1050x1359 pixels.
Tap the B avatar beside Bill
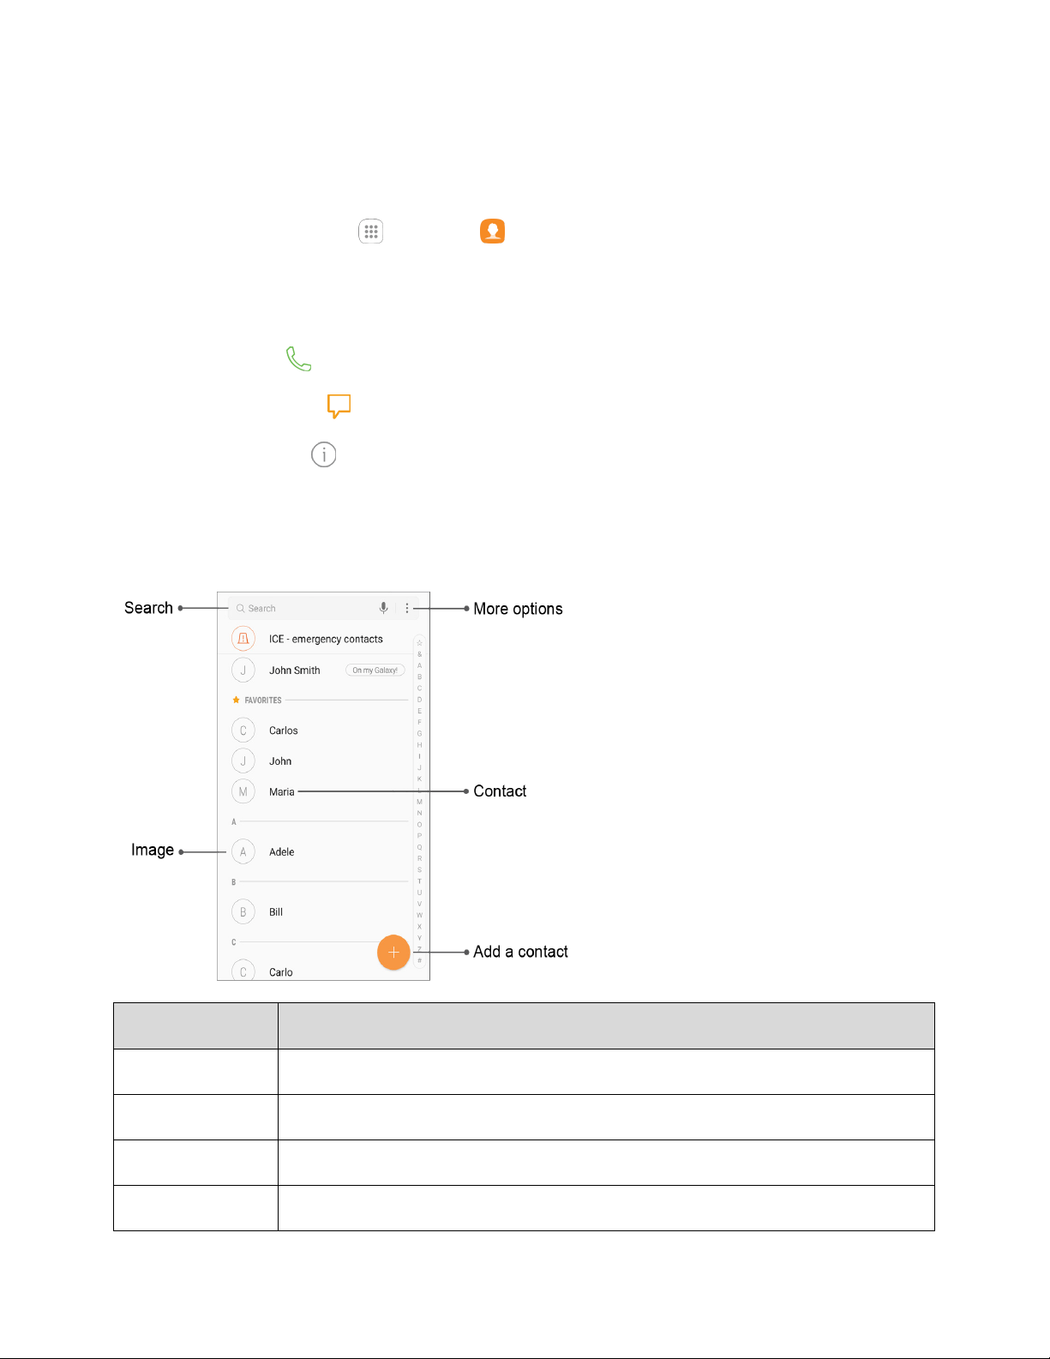click(243, 912)
